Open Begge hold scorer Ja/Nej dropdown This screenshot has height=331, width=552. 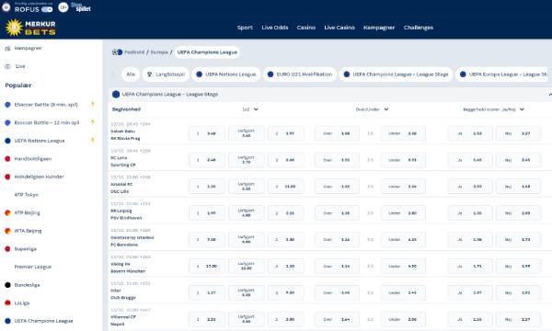point(493,109)
